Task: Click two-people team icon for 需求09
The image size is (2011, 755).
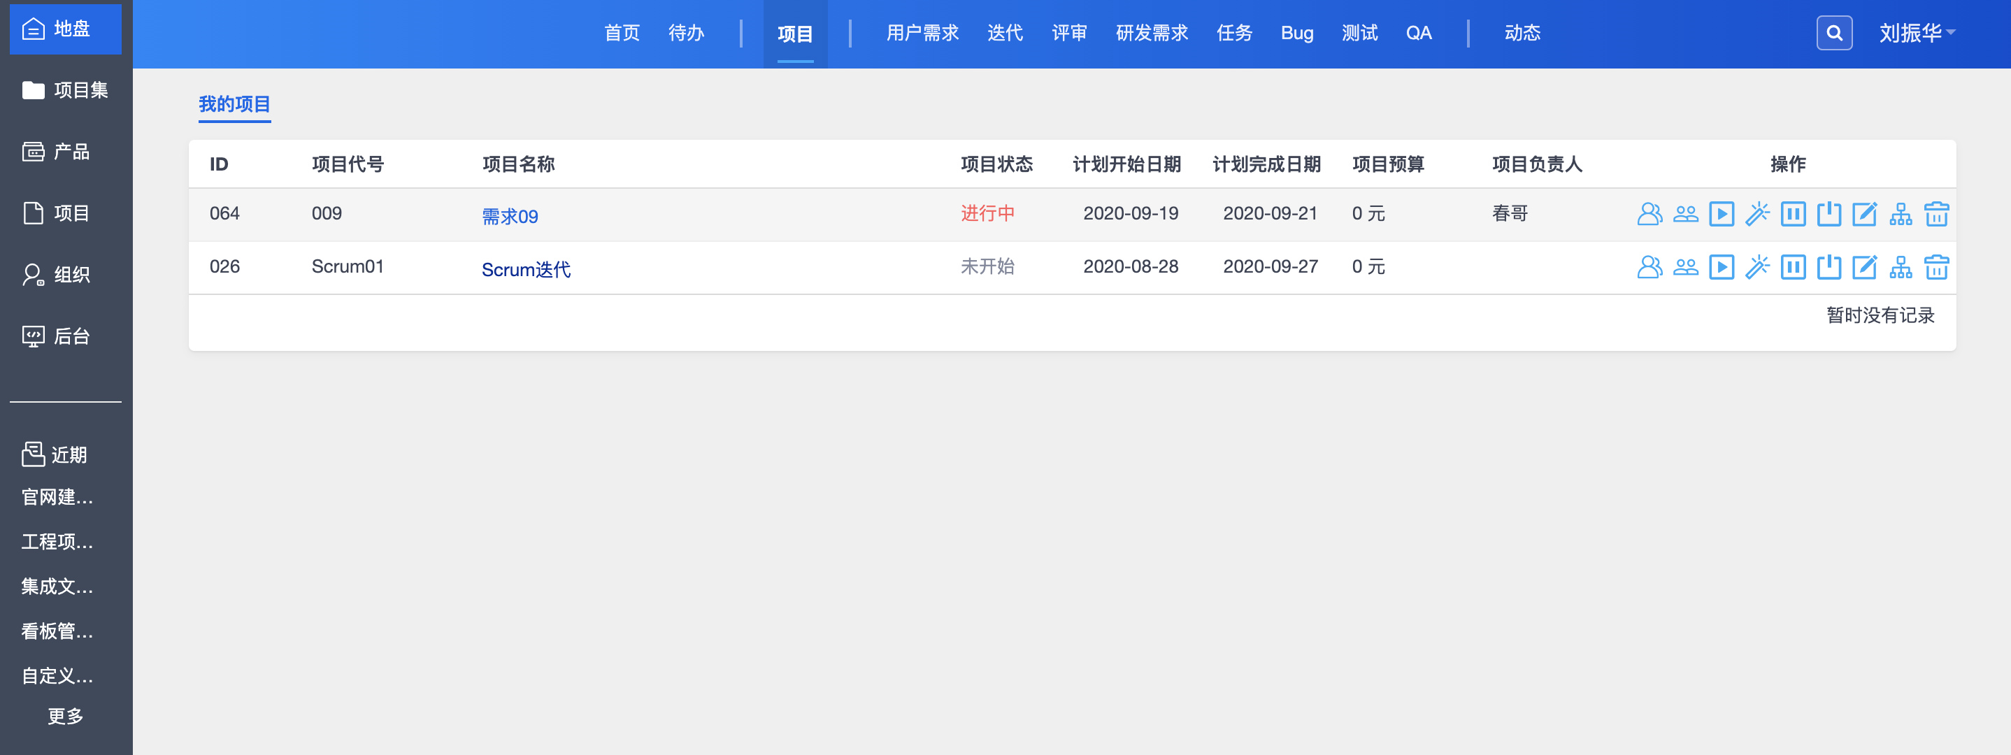Action: pyautogui.click(x=1685, y=214)
